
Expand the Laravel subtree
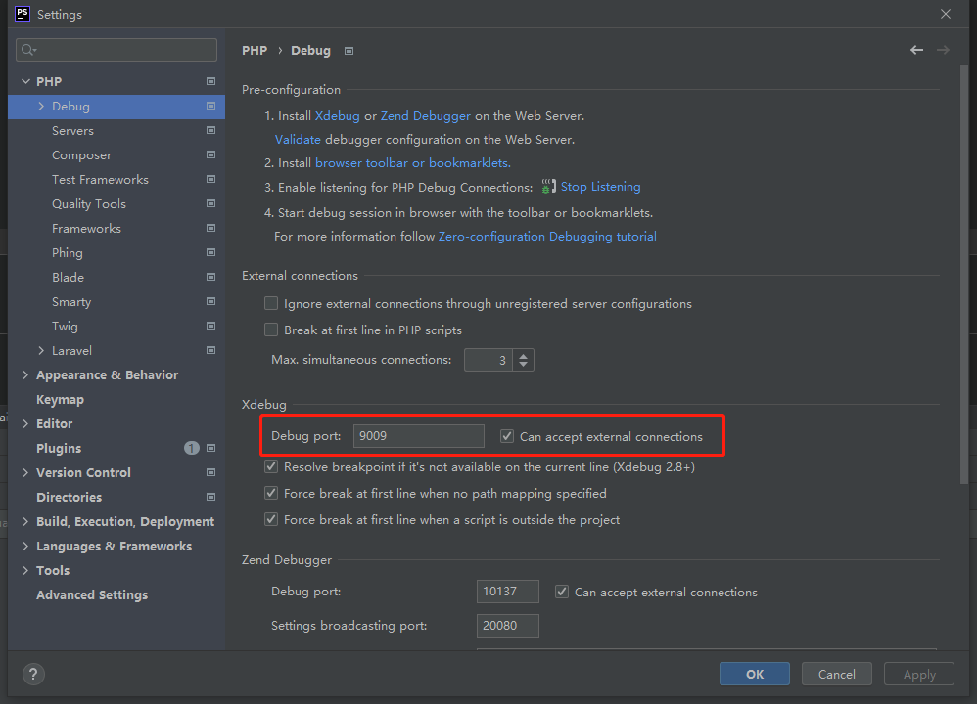[41, 350]
